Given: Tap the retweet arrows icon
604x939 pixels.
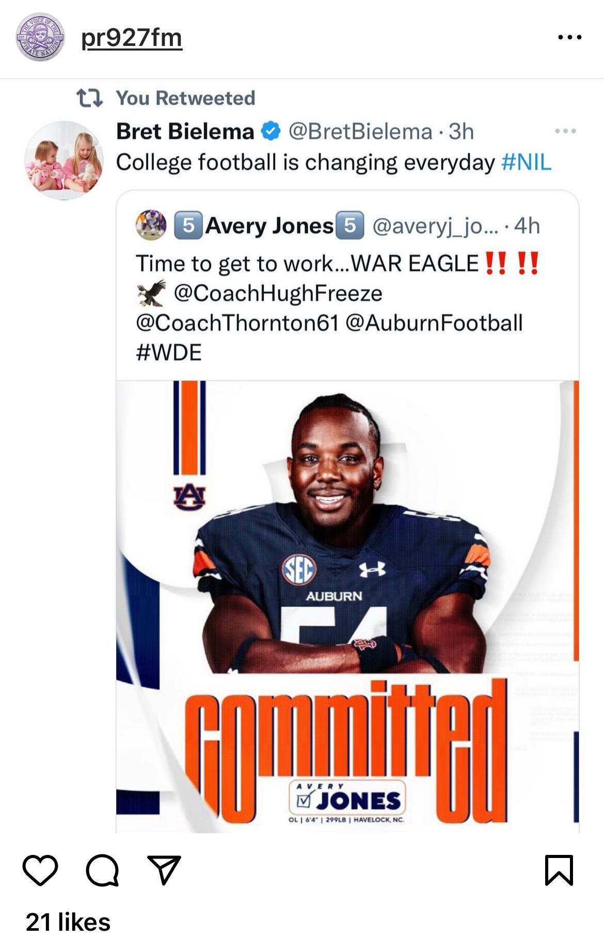Looking at the screenshot, I should point(89,98).
